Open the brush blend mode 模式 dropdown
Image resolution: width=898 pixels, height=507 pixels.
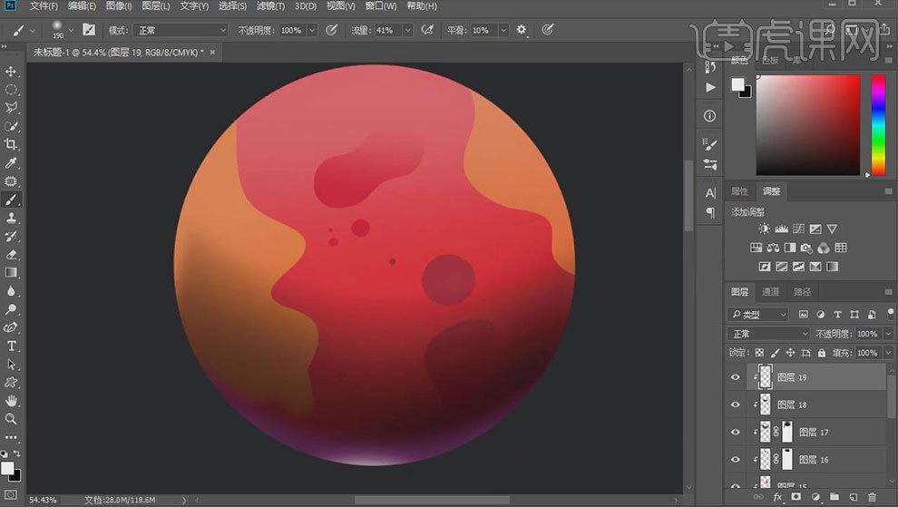pos(181,30)
